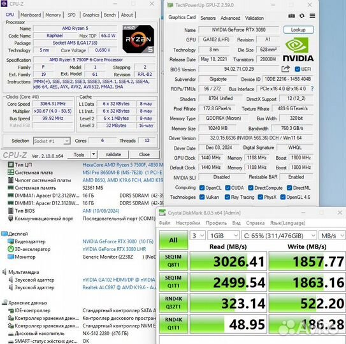Open CrystalDiskMark Настройки menu
This screenshot has width=346, height=344.
pos(188,223)
